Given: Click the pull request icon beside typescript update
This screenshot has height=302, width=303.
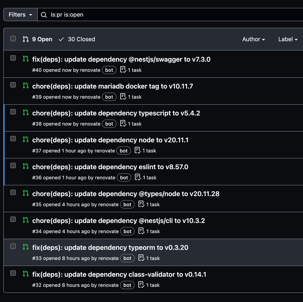Looking at the screenshot, I should point(26,113).
